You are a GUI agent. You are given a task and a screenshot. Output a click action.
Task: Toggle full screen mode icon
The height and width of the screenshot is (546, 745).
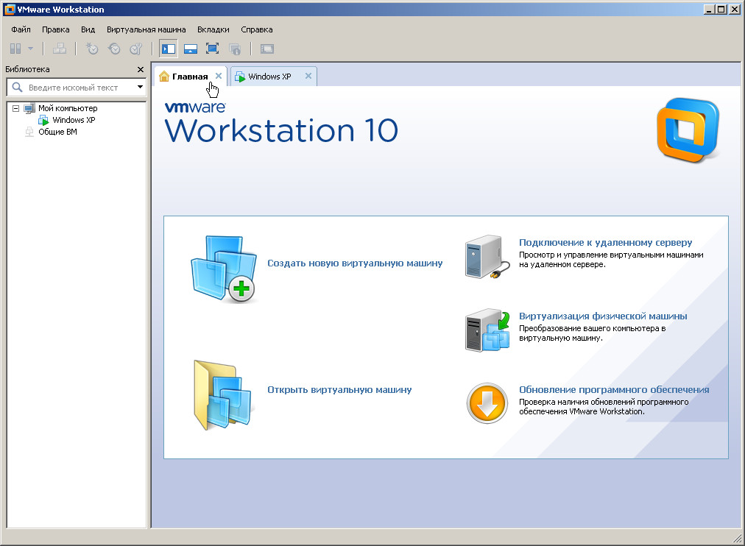[212, 49]
